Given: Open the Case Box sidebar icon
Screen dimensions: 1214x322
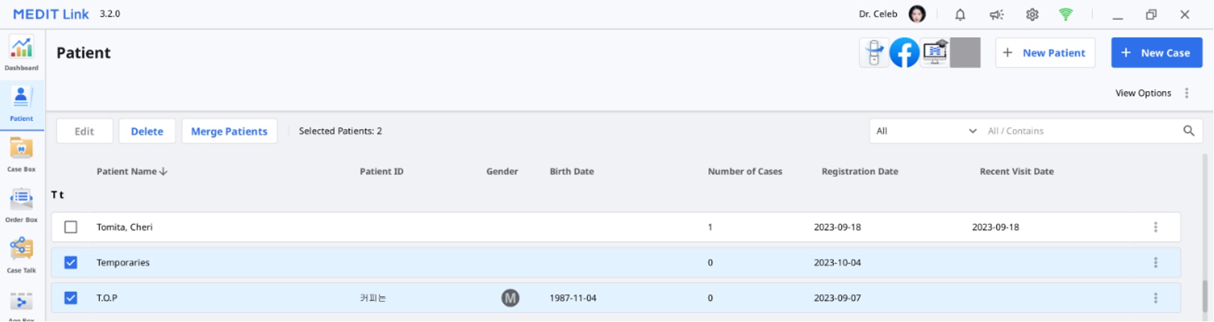Looking at the screenshot, I should (x=21, y=155).
